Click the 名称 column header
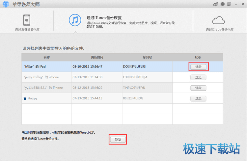The height and width of the screenshot is (161, 247). click(x=46, y=57)
